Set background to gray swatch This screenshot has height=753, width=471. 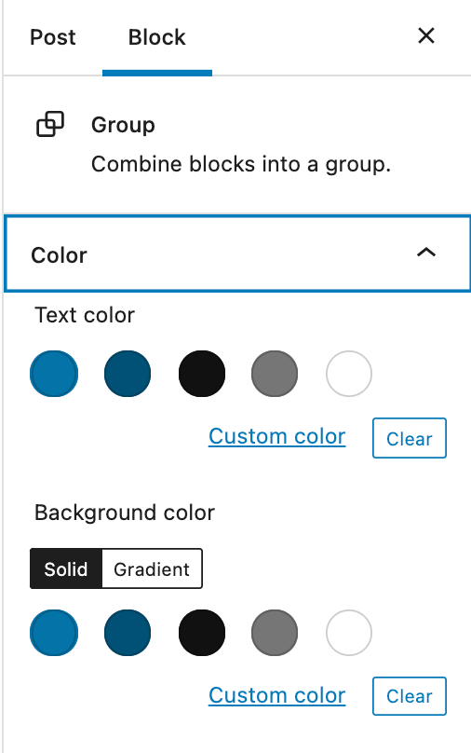[x=275, y=633]
